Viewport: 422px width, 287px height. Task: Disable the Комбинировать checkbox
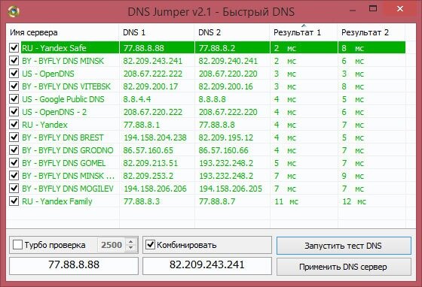coord(150,245)
